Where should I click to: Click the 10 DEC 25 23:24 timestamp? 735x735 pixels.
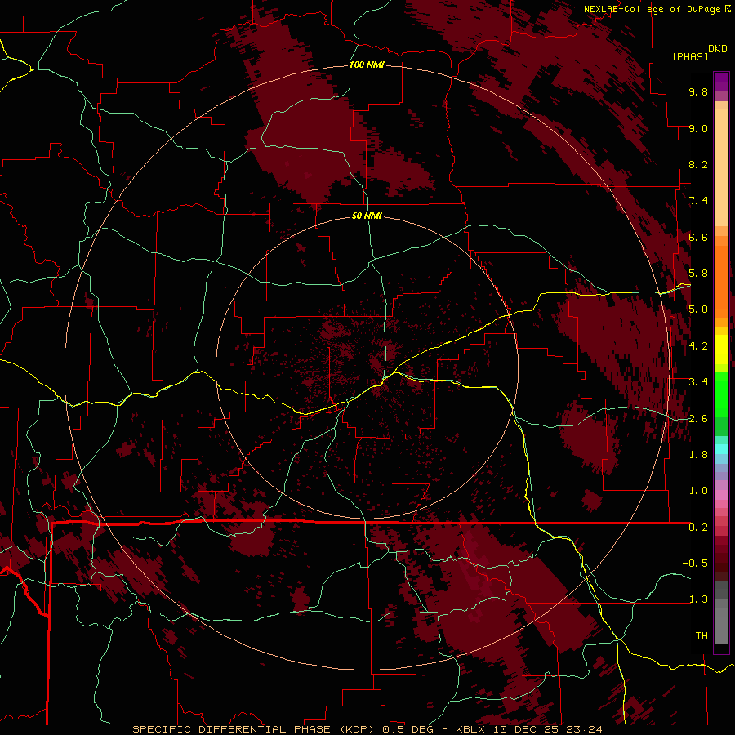[x=546, y=729]
